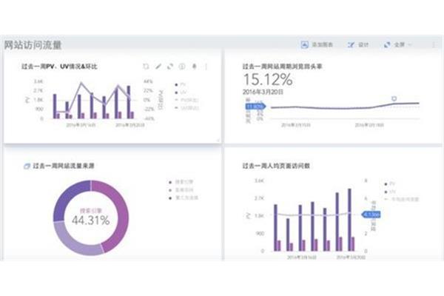444x296 pixels.
Task: Toggle PV legend in per-capita page views chart
Action: click(389, 184)
